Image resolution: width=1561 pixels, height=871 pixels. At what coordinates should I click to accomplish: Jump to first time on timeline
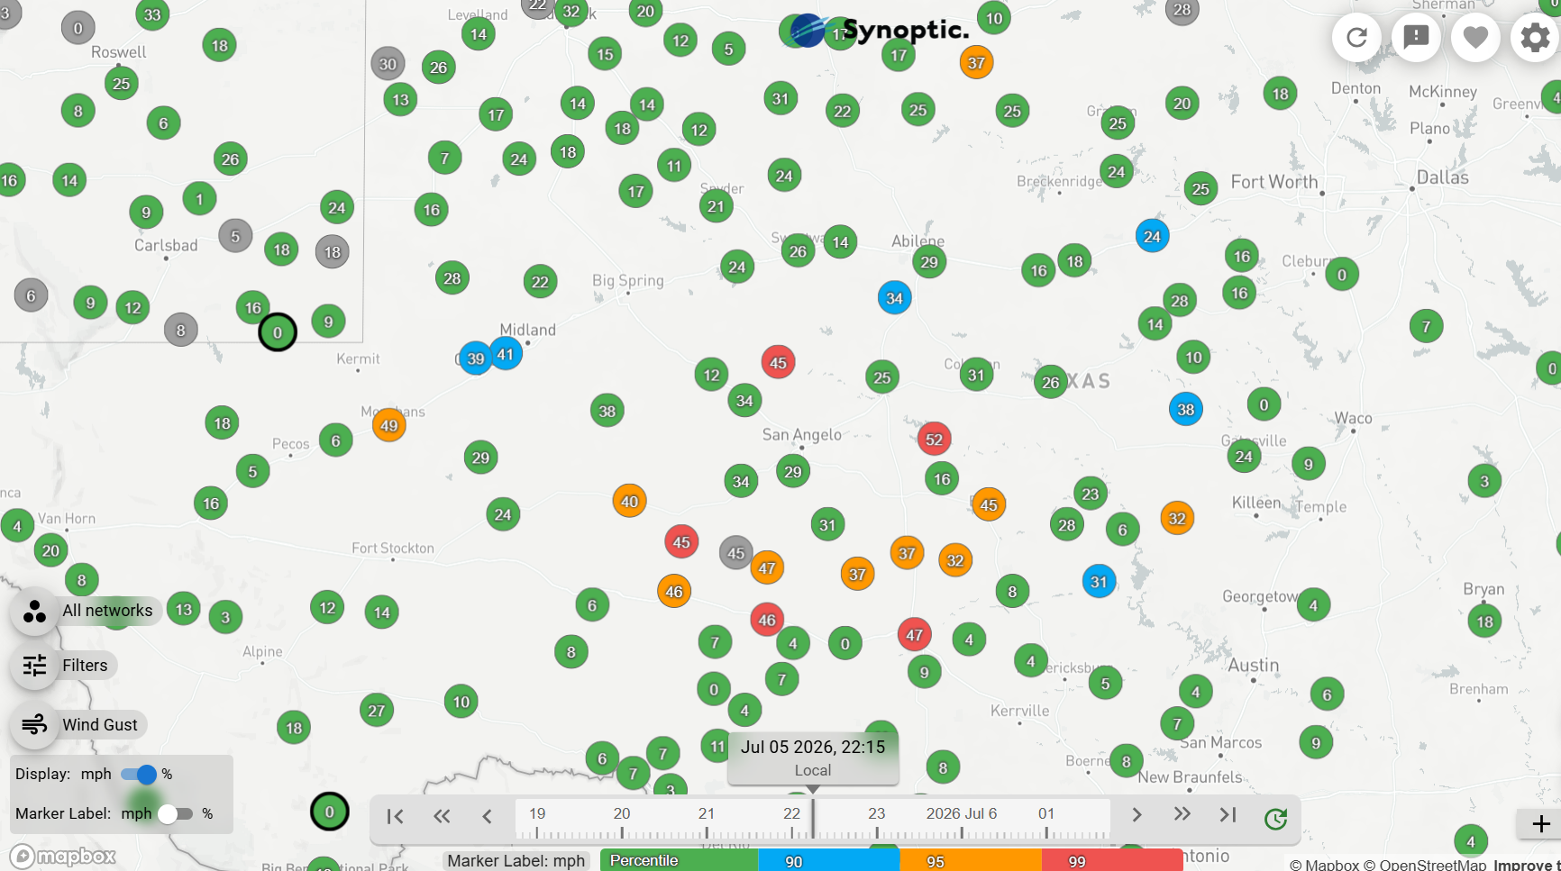(x=395, y=816)
